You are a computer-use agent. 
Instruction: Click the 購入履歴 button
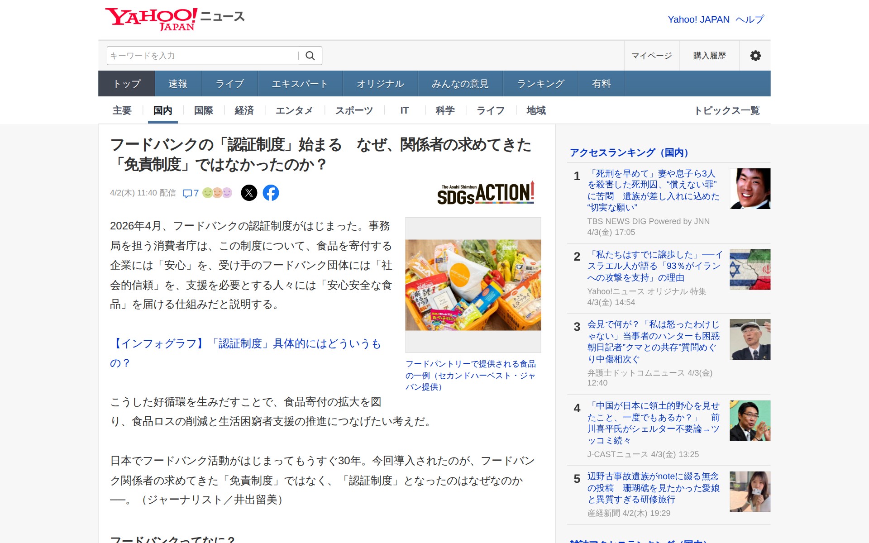pyautogui.click(x=709, y=56)
